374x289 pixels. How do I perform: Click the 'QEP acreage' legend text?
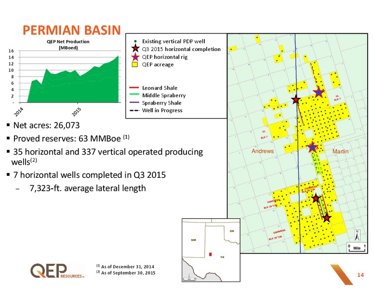tap(158, 65)
